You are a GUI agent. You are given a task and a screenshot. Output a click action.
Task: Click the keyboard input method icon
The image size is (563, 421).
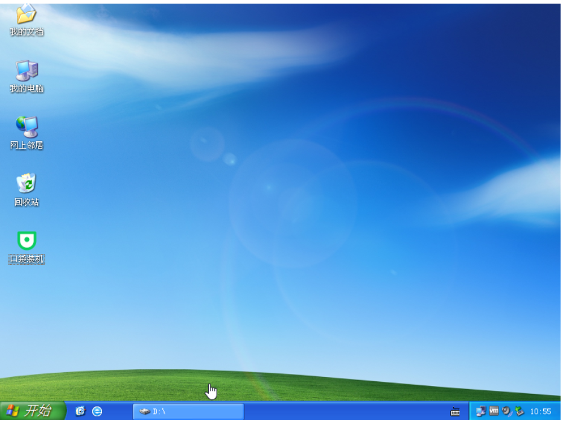[x=456, y=412]
